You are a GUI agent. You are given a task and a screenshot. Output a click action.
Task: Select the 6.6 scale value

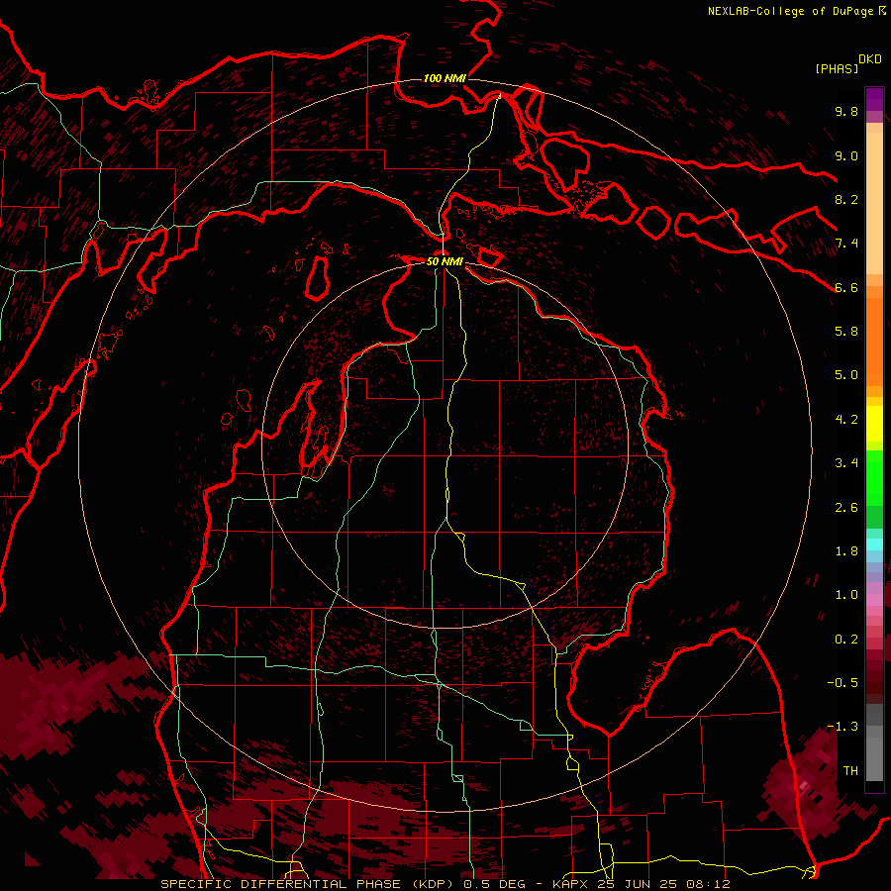coord(846,287)
